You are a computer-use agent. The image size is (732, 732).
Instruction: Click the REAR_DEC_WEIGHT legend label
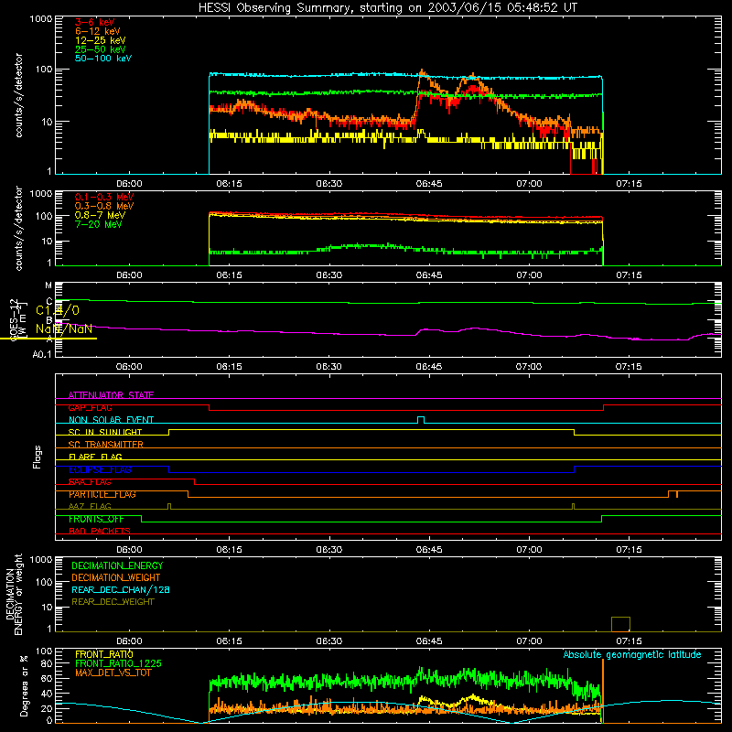click(113, 602)
